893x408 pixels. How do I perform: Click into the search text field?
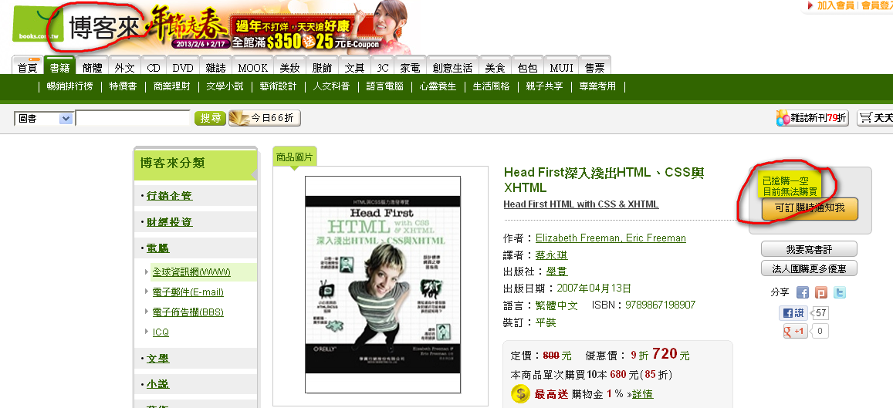coord(133,119)
